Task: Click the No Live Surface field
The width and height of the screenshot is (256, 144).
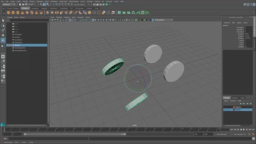Action: 80,4
